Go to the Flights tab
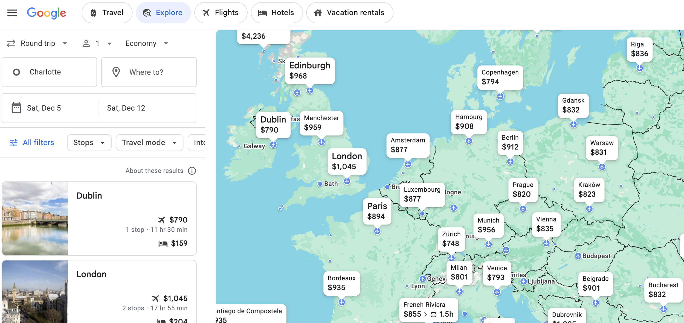The image size is (684, 323). click(221, 13)
